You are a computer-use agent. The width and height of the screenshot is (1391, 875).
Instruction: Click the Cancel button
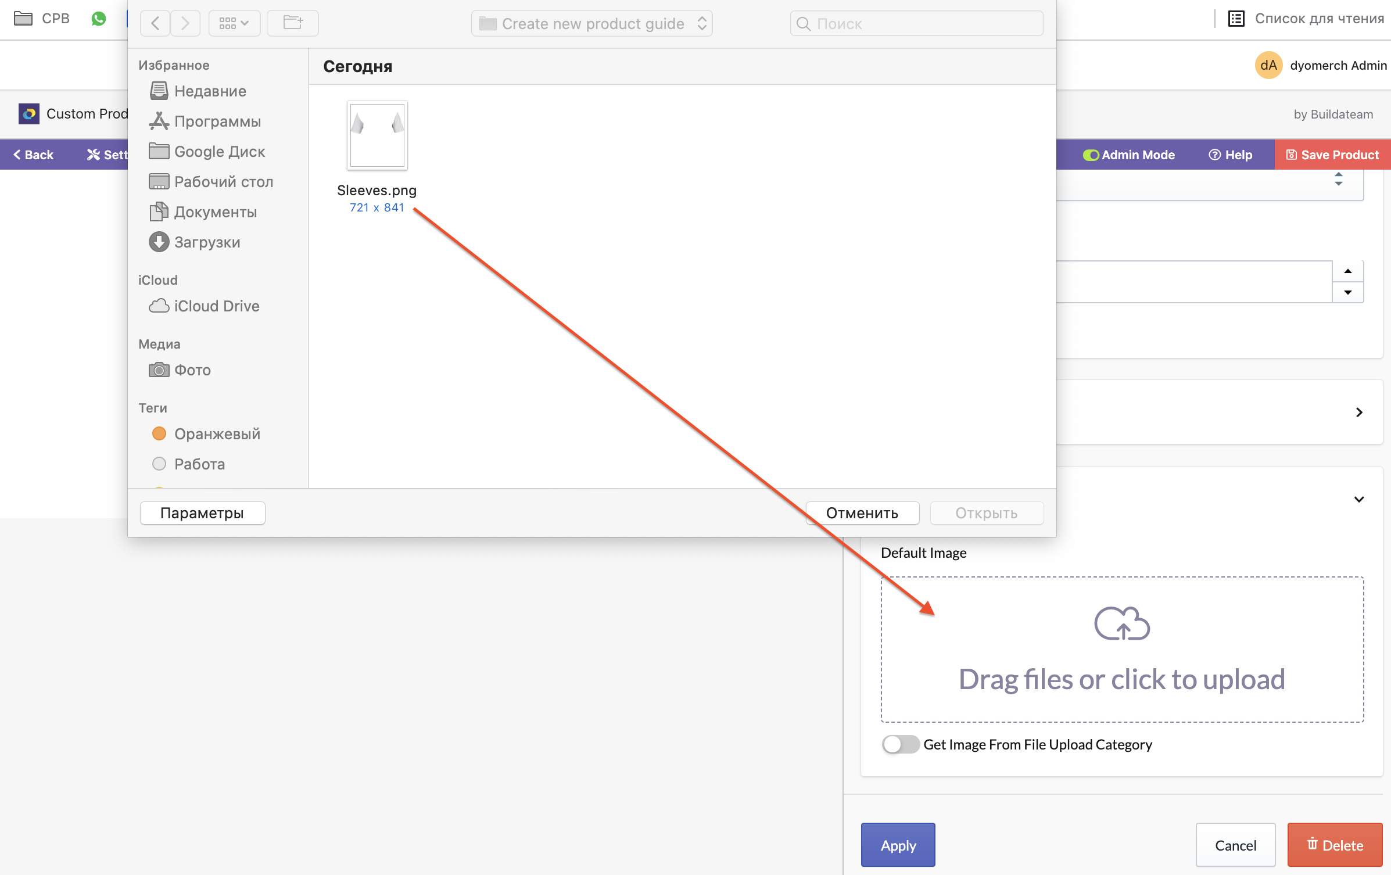[x=1235, y=845]
